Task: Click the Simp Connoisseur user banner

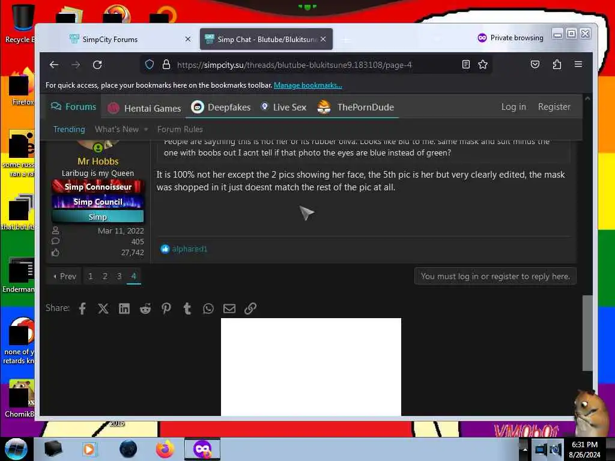Action: 98,187
